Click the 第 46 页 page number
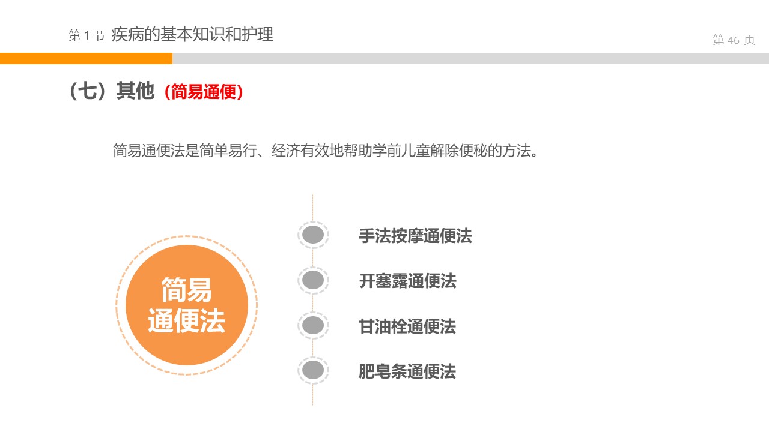This screenshot has width=769, height=432. [x=734, y=40]
